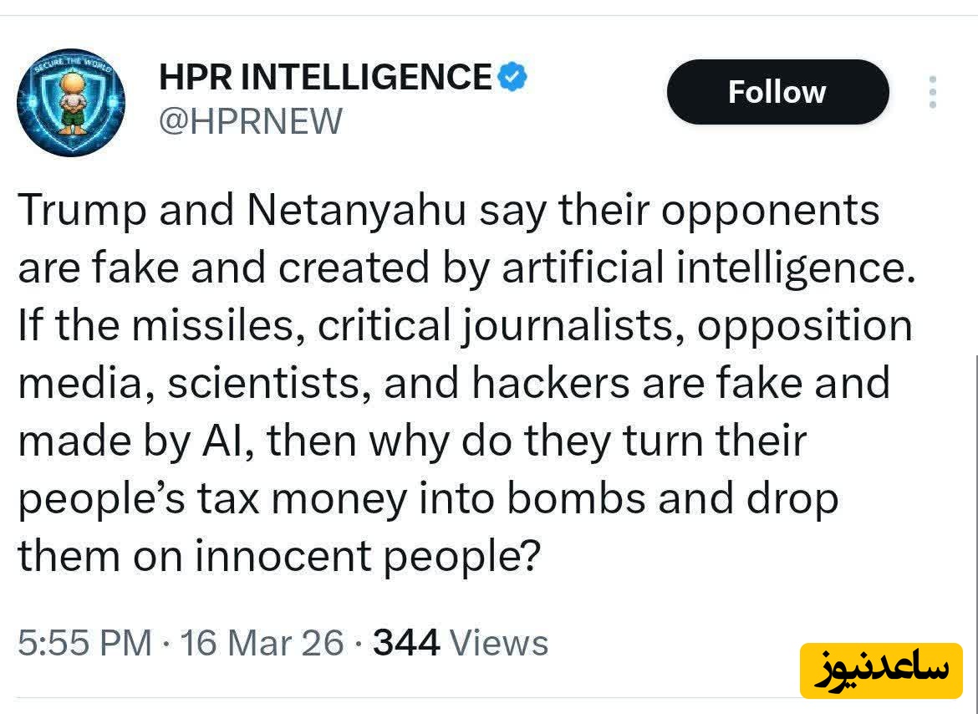Click the yellow Saednews watermark logo
Screen dimensions: 978x714
pos(881,670)
